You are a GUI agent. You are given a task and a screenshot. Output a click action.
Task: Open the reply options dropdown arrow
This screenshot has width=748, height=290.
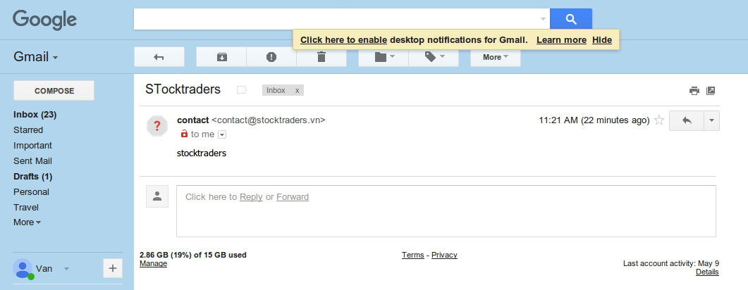coord(712,120)
